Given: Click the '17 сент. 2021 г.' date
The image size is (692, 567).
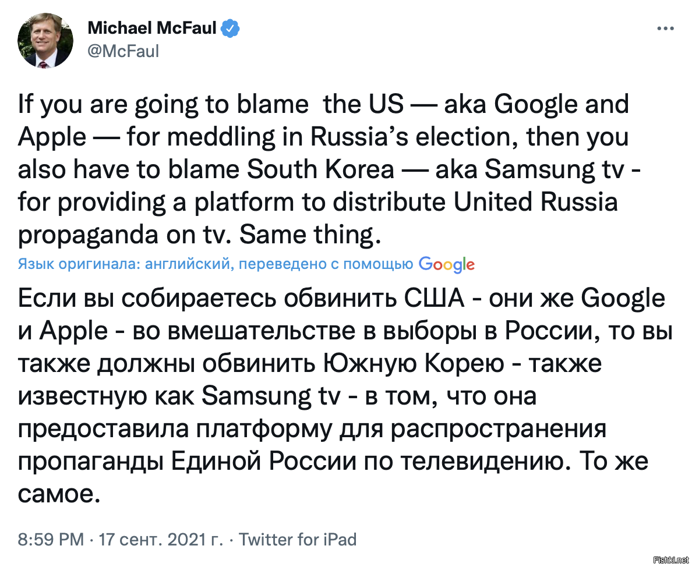Looking at the screenshot, I should 161,540.
